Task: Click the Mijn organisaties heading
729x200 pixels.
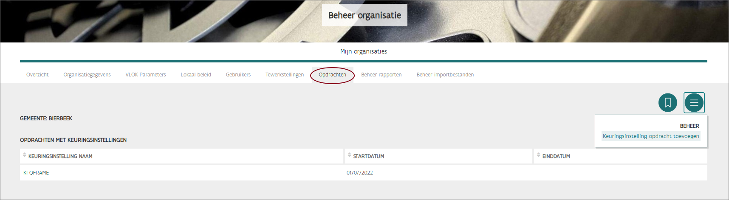Action: tap(364, 51)
